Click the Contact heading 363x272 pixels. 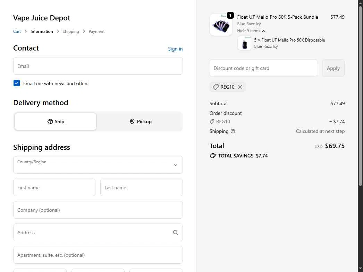[x=26, y=48]
